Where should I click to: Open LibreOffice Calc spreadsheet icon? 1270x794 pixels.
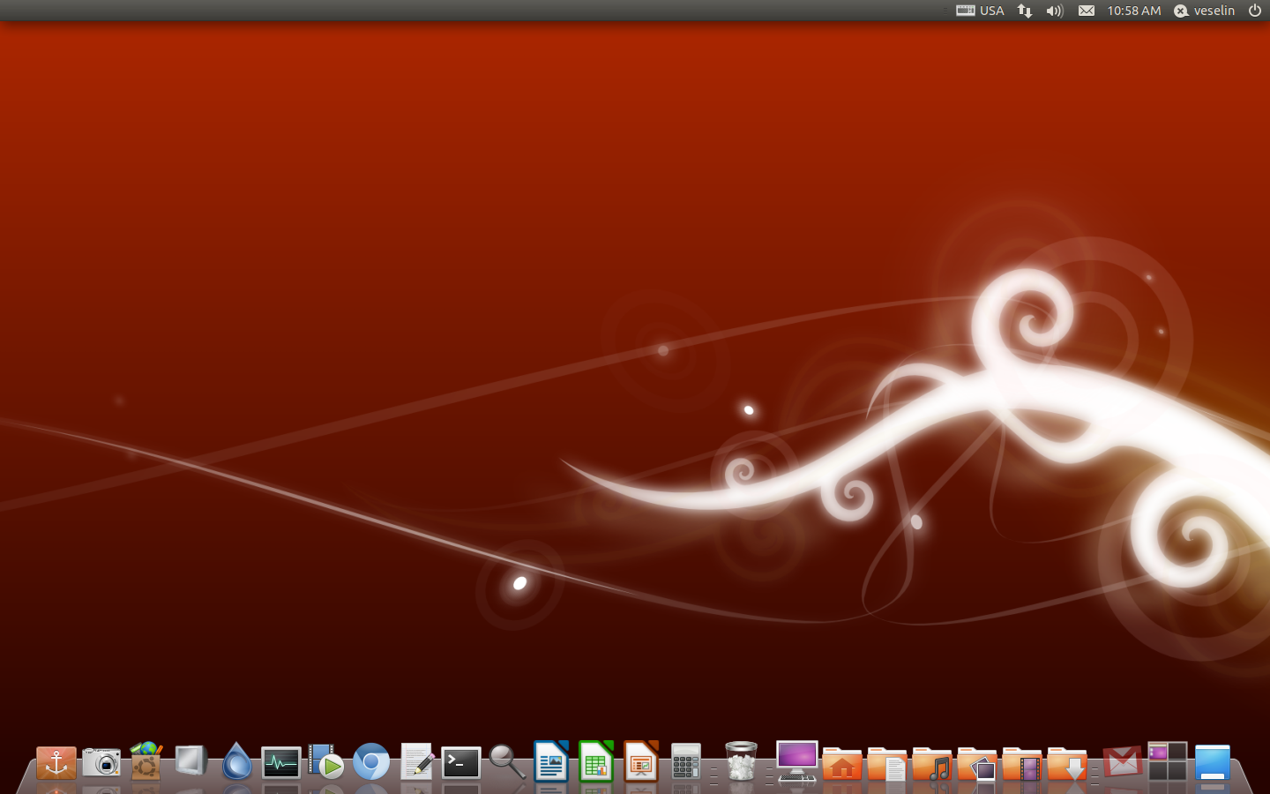(596, 762)
